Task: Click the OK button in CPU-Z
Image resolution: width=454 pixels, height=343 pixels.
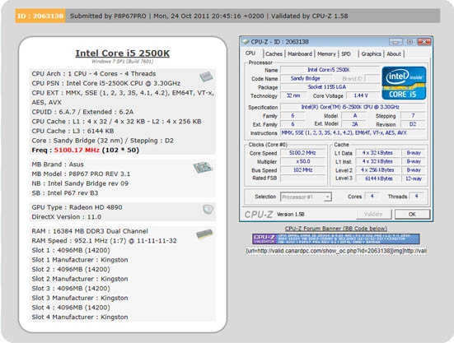Action: click(412, 215)
